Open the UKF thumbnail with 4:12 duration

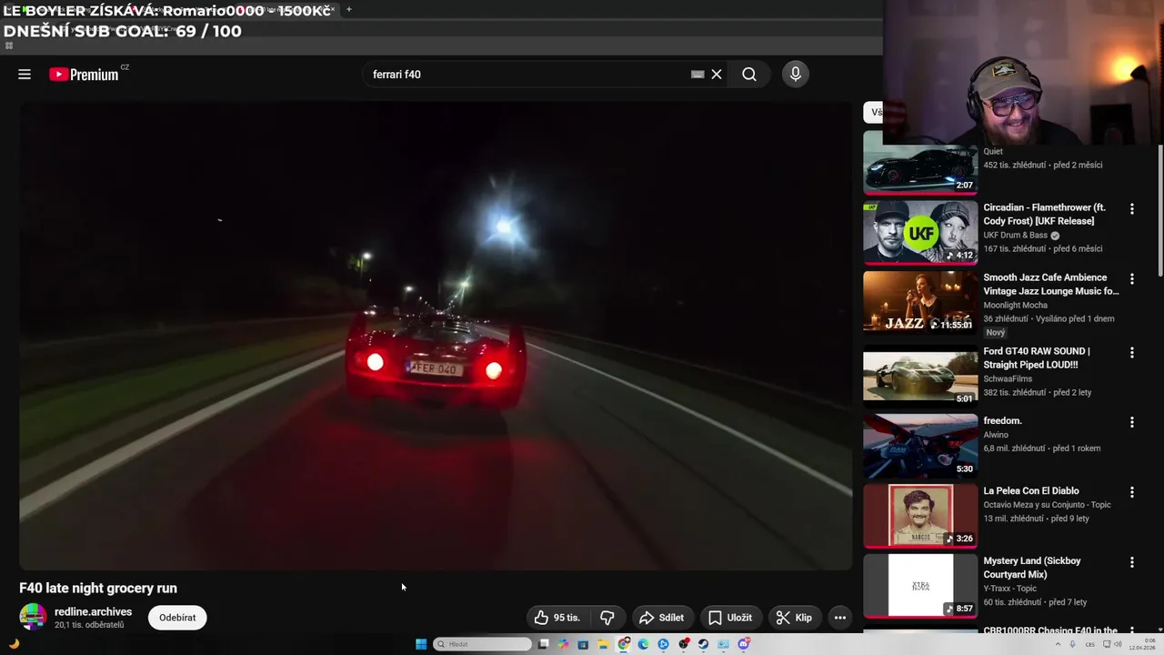click(920, 232)
